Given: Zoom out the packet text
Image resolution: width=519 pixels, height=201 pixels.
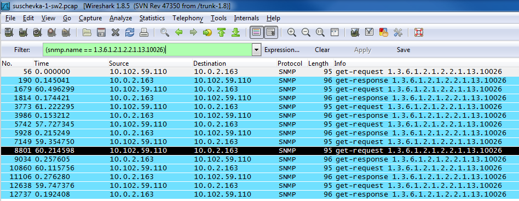Looking at the screenshot, I should (306, 32).
